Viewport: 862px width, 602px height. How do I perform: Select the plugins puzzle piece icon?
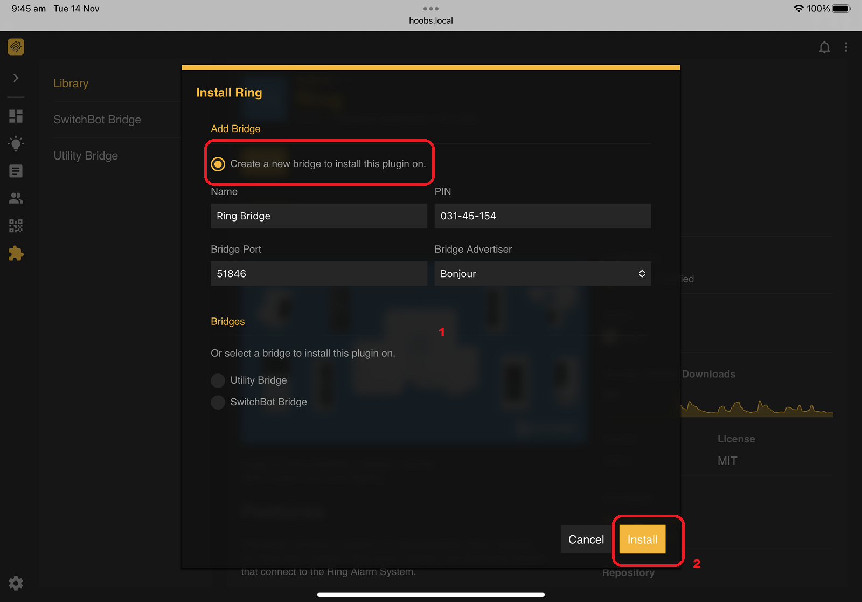tap(16, 253)
